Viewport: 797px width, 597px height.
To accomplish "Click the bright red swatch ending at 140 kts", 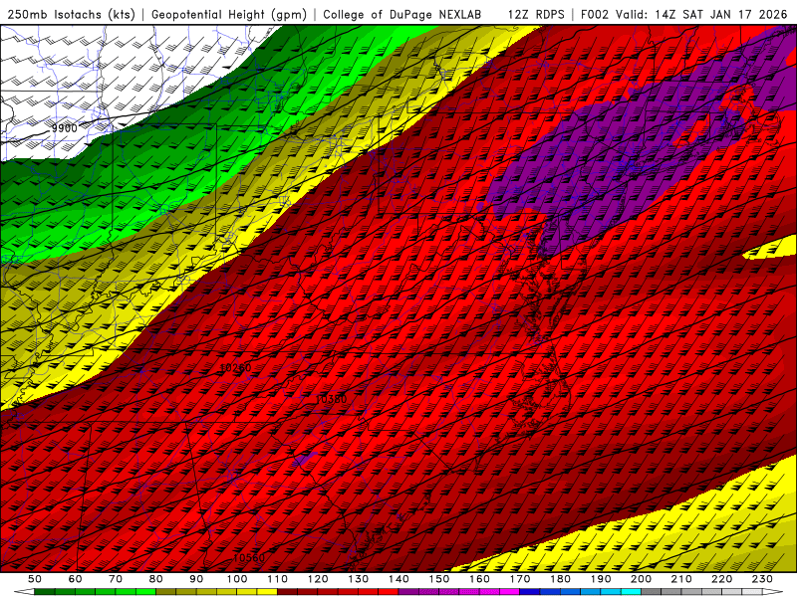I will (389, 592).
